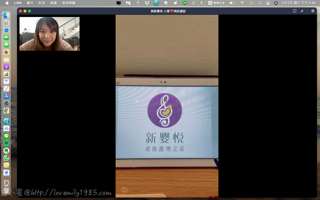Viewport: 320px width, 200px height.
Task: Open System Preferences from the Dock
Action: pos(6,103)
